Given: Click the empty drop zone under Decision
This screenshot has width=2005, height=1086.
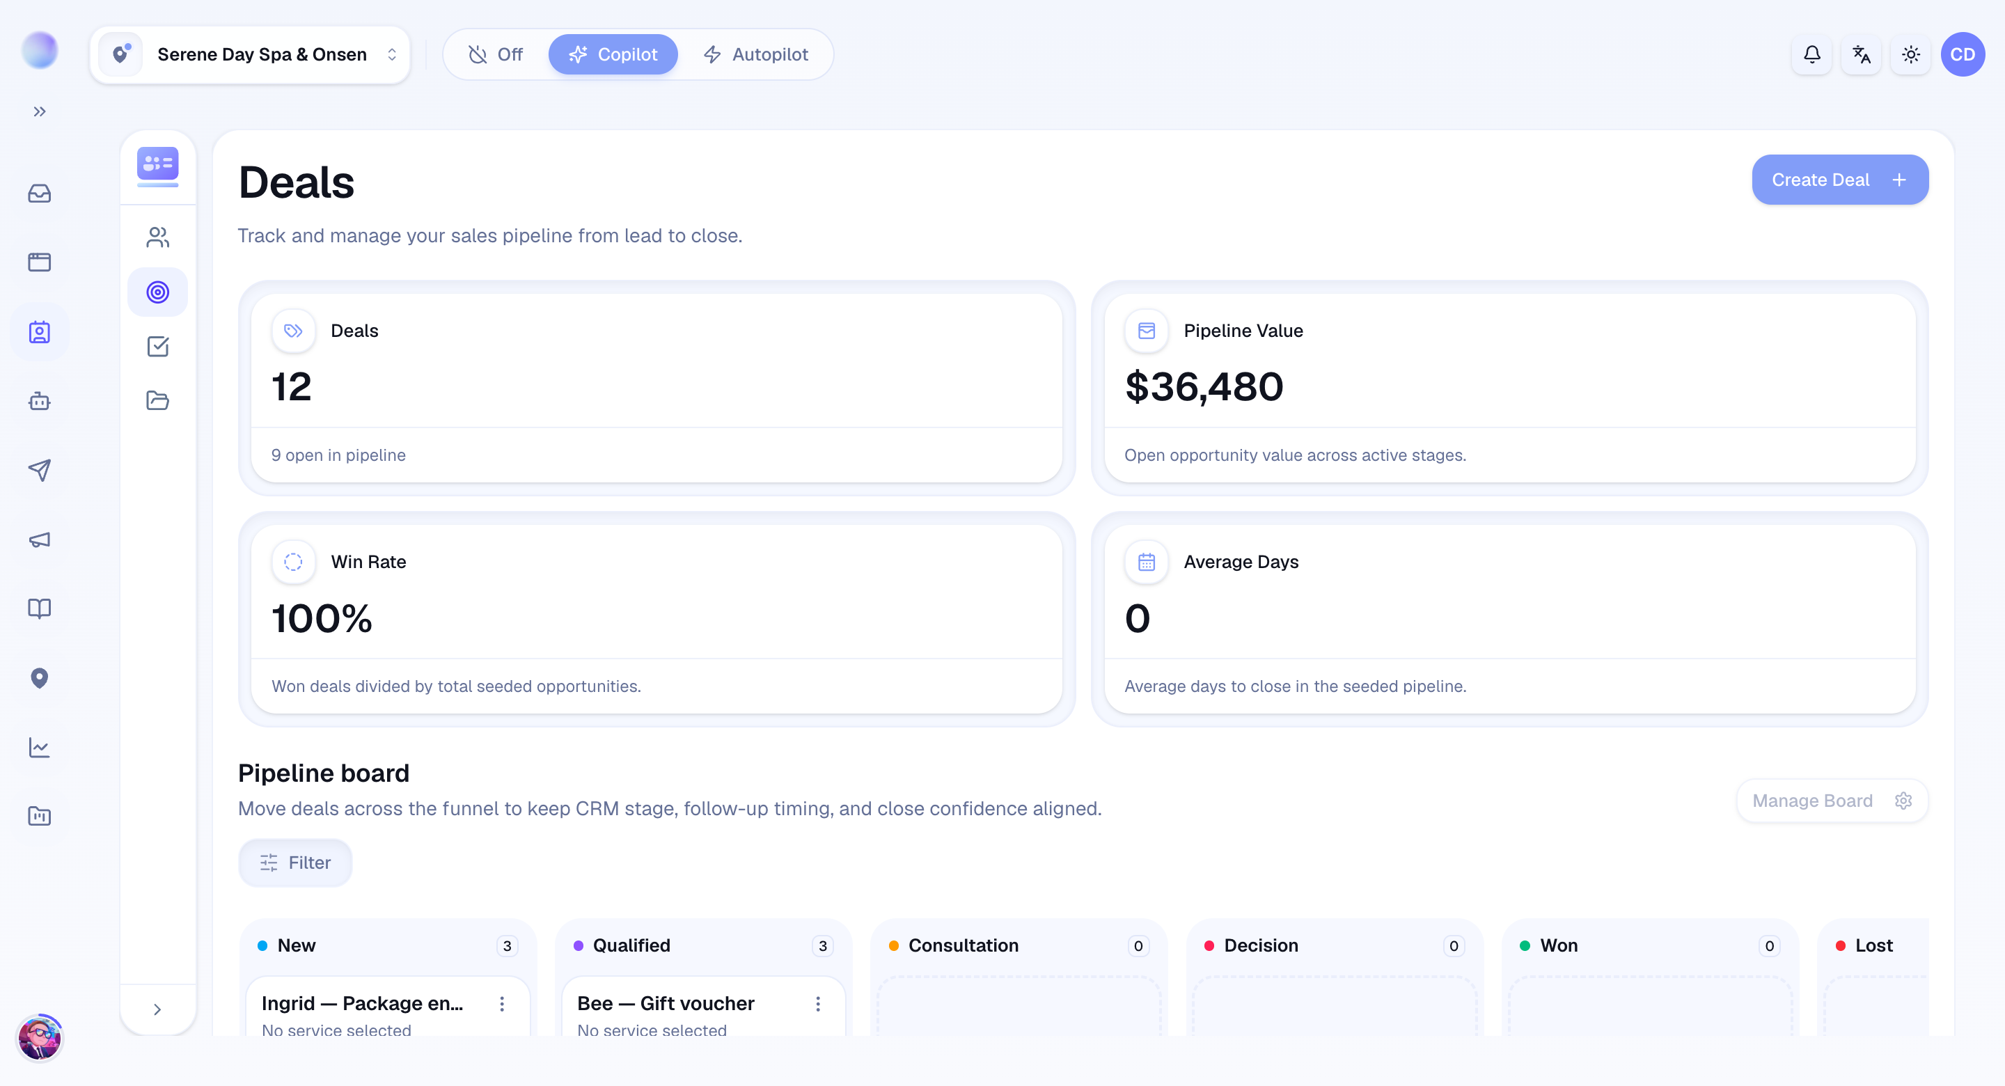Looking at the screenshot, I should [1334, 1007].
